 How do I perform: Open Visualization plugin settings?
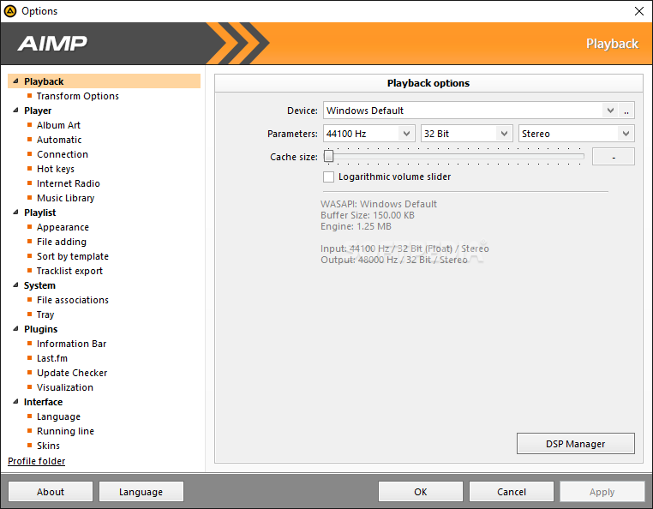click(65, 387)
